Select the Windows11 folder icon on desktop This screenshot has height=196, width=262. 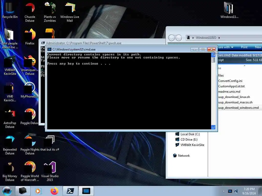(229, 10)
